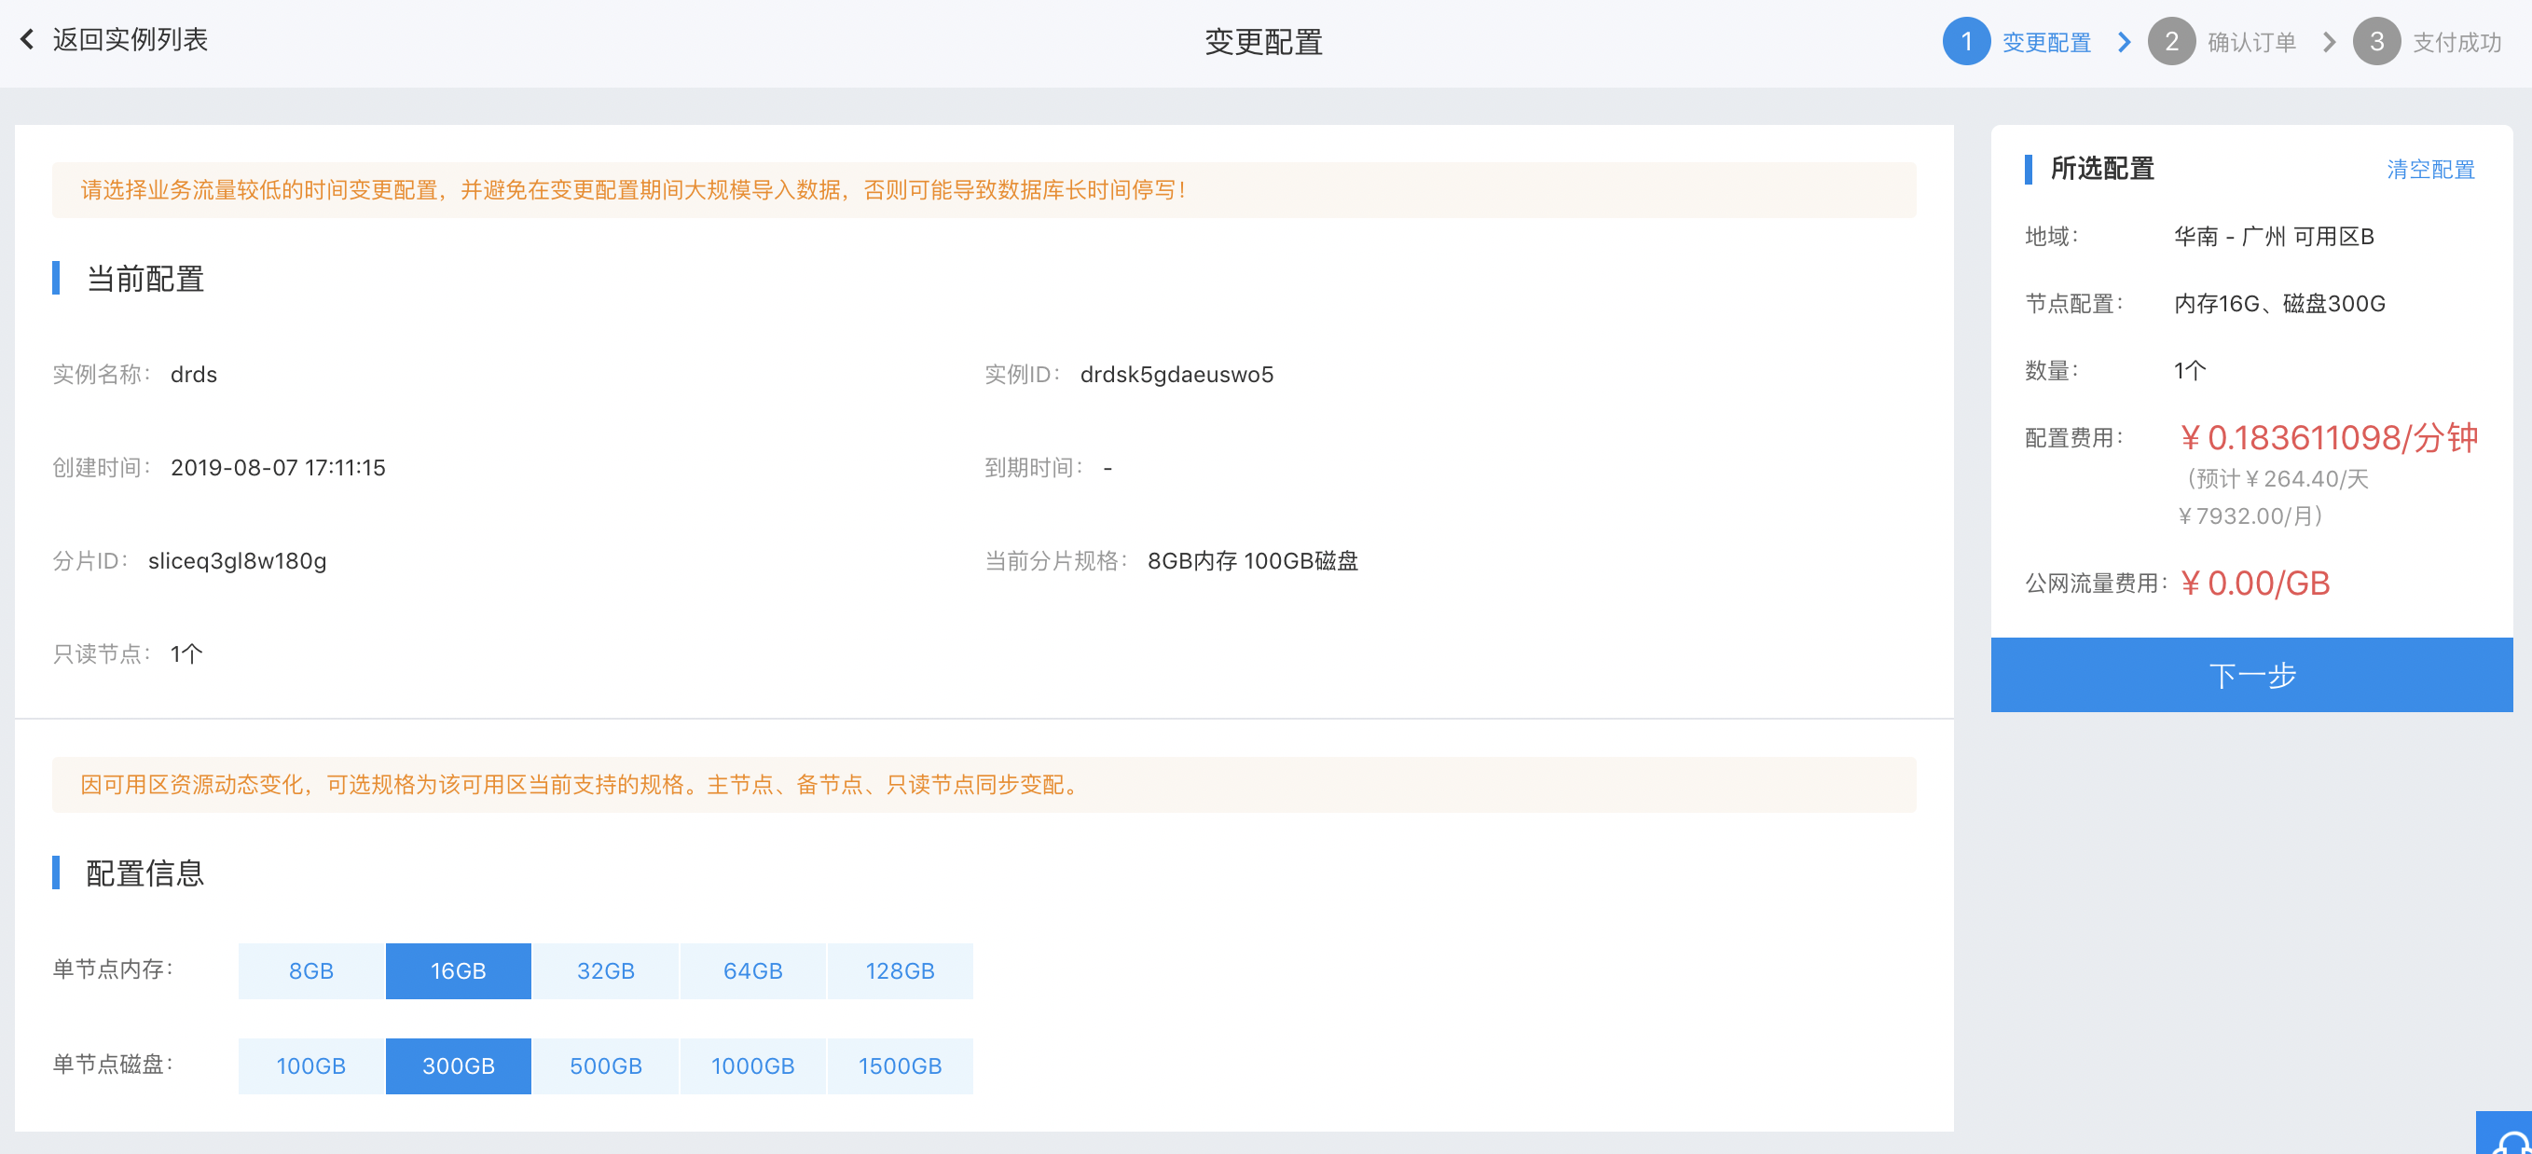This screenshot has width=2532, height=1154.
Task: Click the read-only nodes value 1个
Action: click(186, 654)
